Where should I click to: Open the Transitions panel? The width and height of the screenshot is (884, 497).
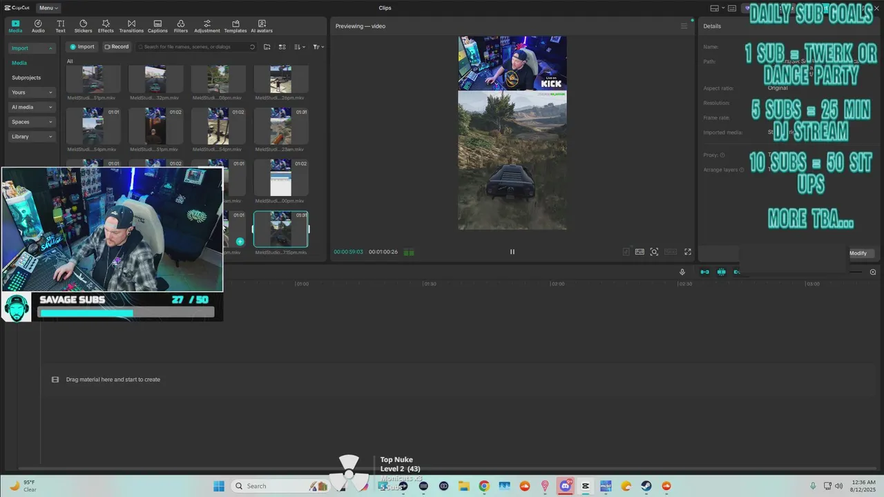coord(131,26)
